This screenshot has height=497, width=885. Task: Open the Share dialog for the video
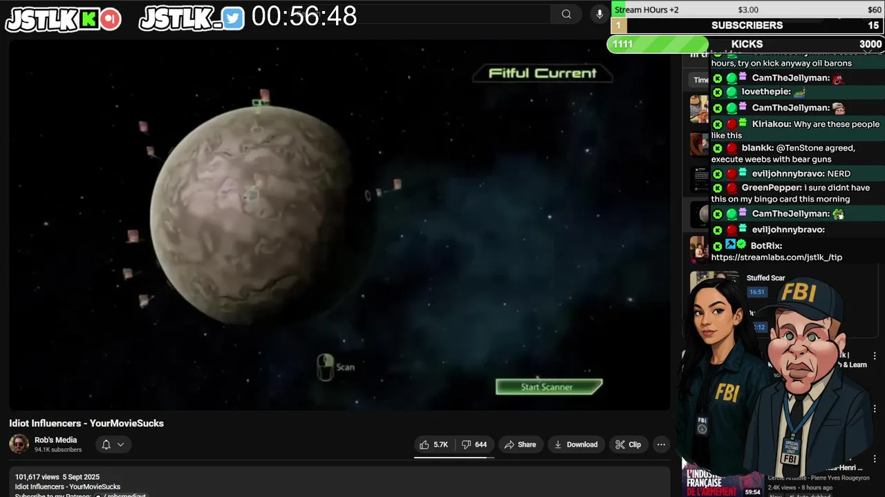coord(520,445)
